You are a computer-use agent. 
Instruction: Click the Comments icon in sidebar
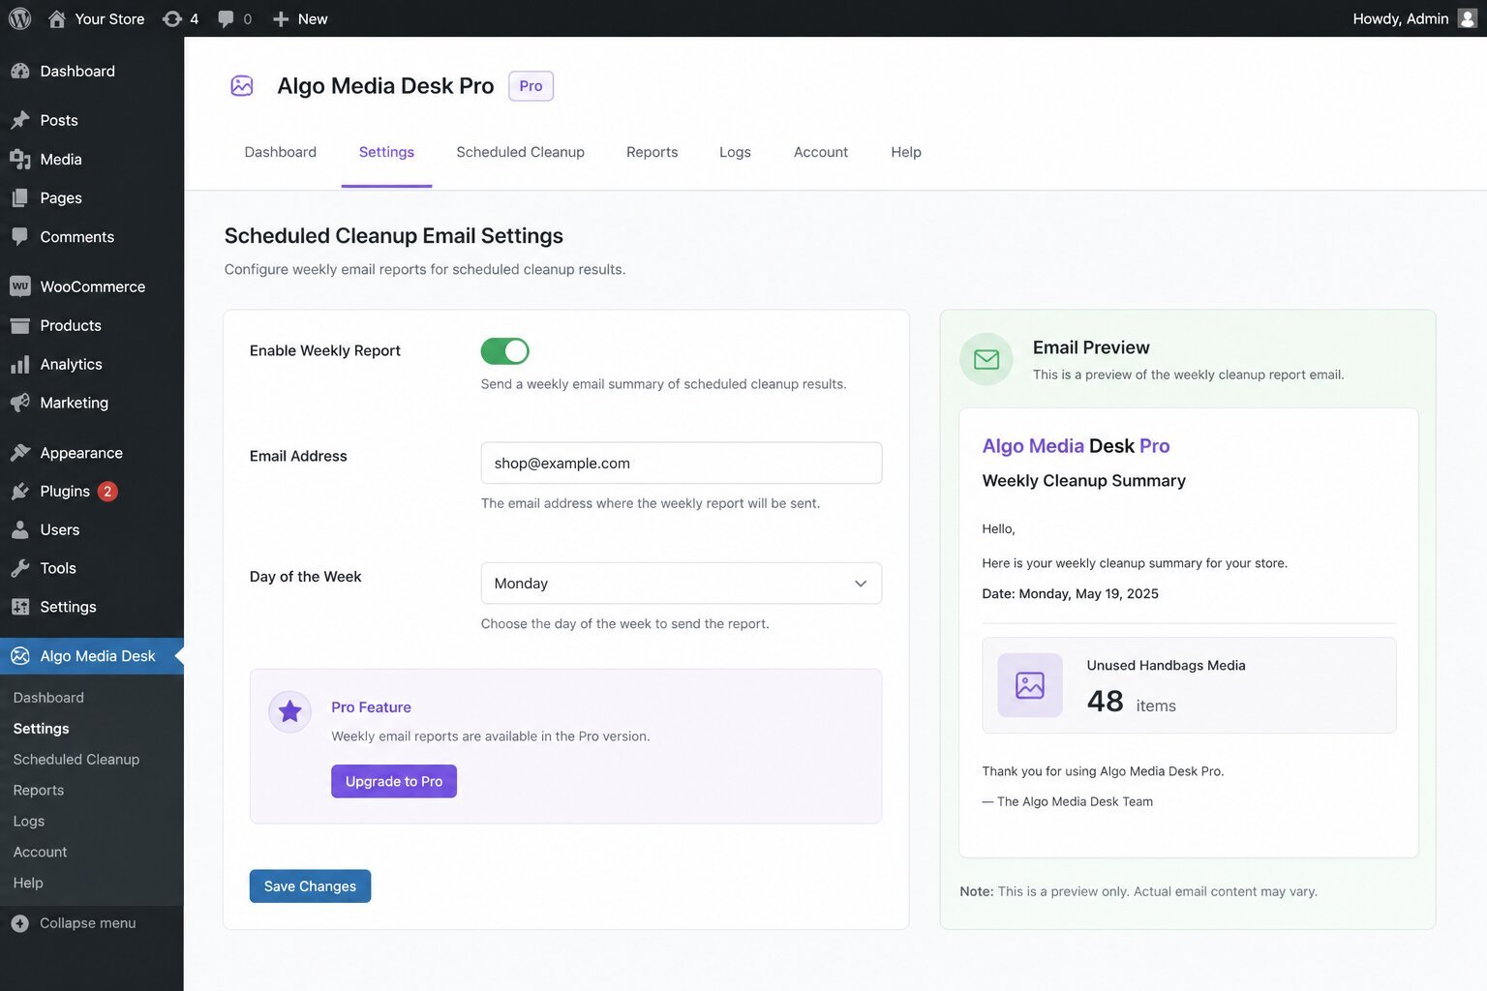[x=20, y=236]
